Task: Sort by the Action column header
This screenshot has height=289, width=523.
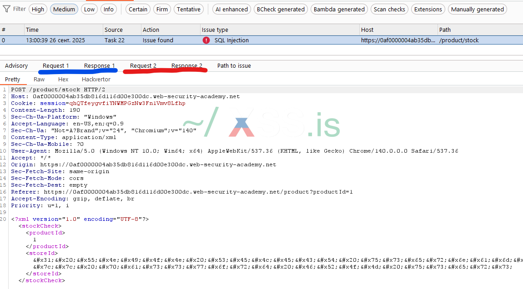Action: click(x=171, y=30)
